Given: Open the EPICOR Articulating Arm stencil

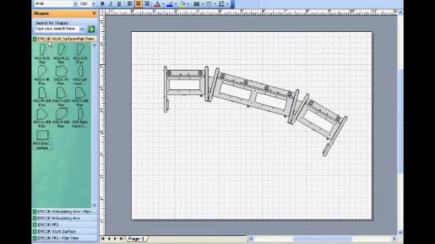Looking at the screenshot, I should tap(65, 218).
